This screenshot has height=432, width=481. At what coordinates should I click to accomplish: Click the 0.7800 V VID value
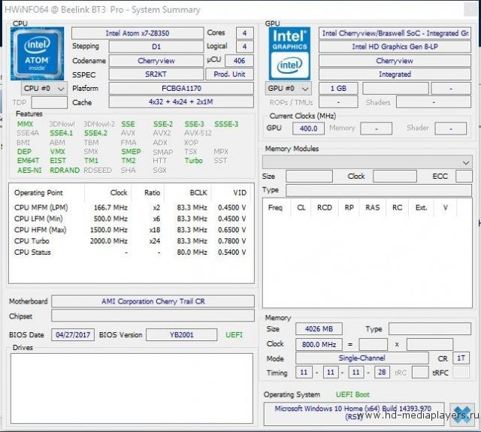[232, 241]
